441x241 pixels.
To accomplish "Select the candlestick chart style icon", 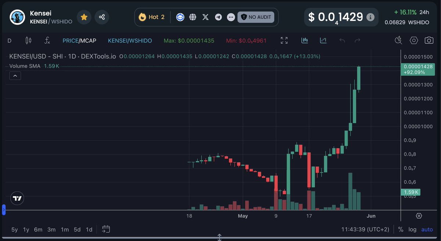I will coord(28,40).
